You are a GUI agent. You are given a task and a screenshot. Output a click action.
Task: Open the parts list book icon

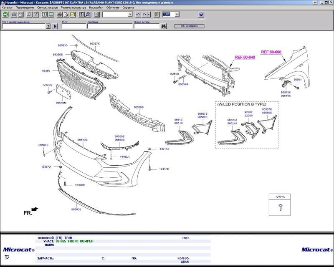[81, 15]
